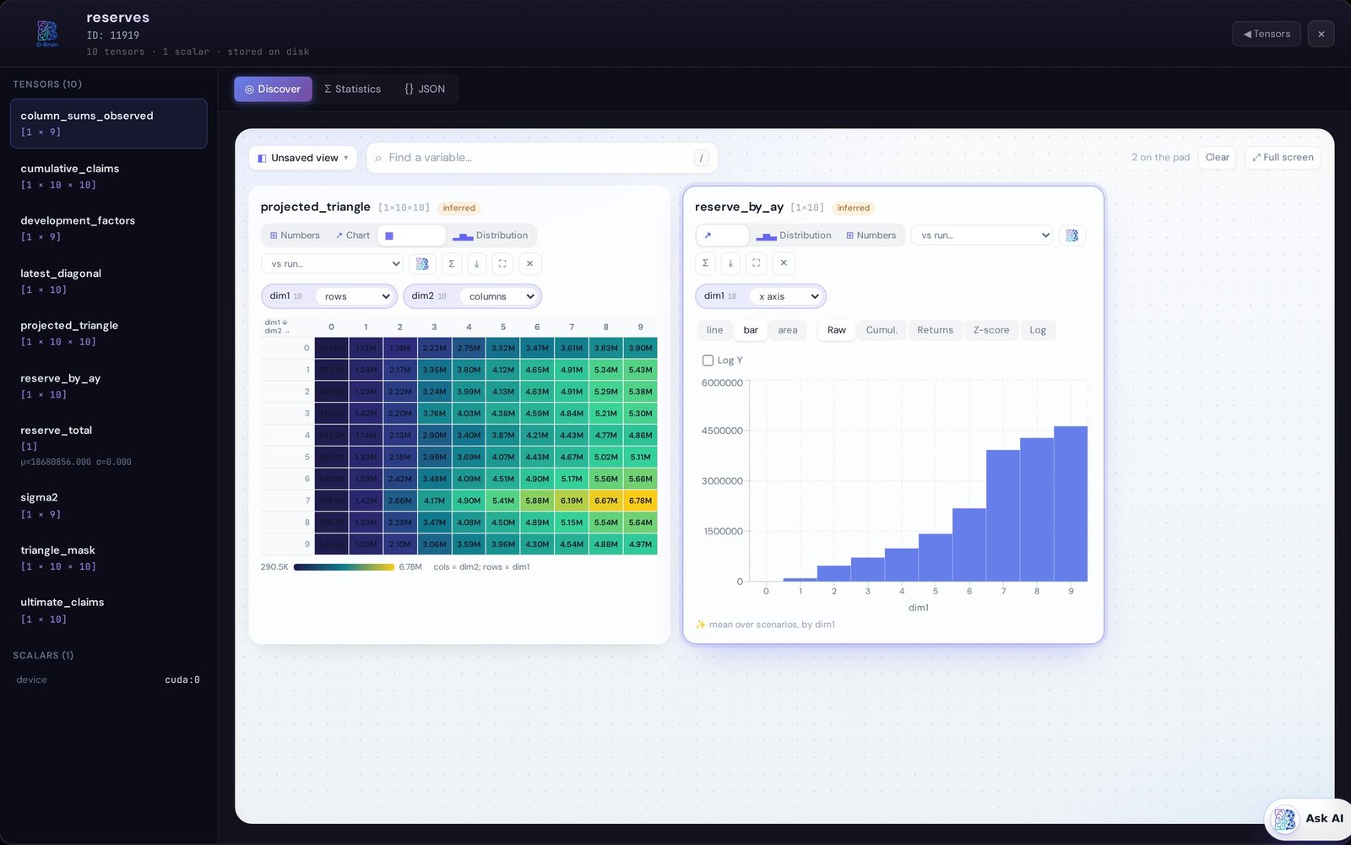This screenshot has width=1351, height=845.
Task: Expand the Unsaved view dropdown
Action: pos(303,158)
